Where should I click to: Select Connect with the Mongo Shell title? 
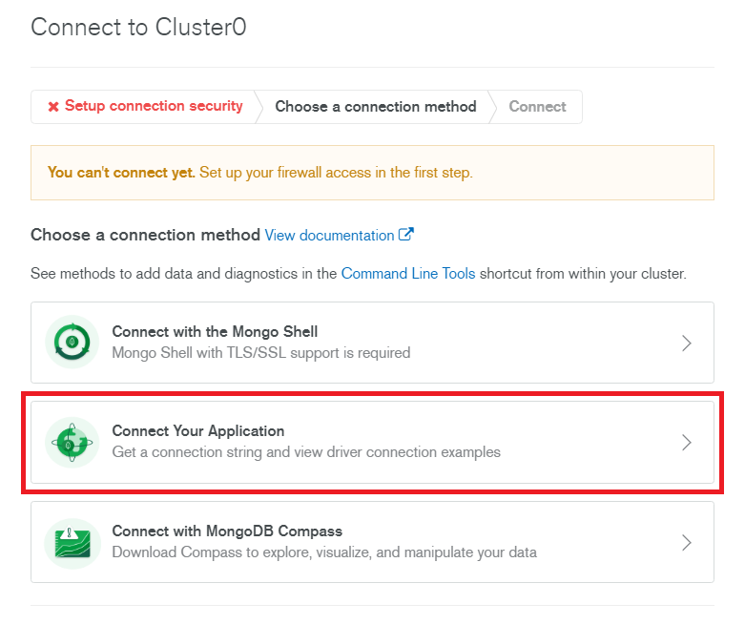click(215, 332)
